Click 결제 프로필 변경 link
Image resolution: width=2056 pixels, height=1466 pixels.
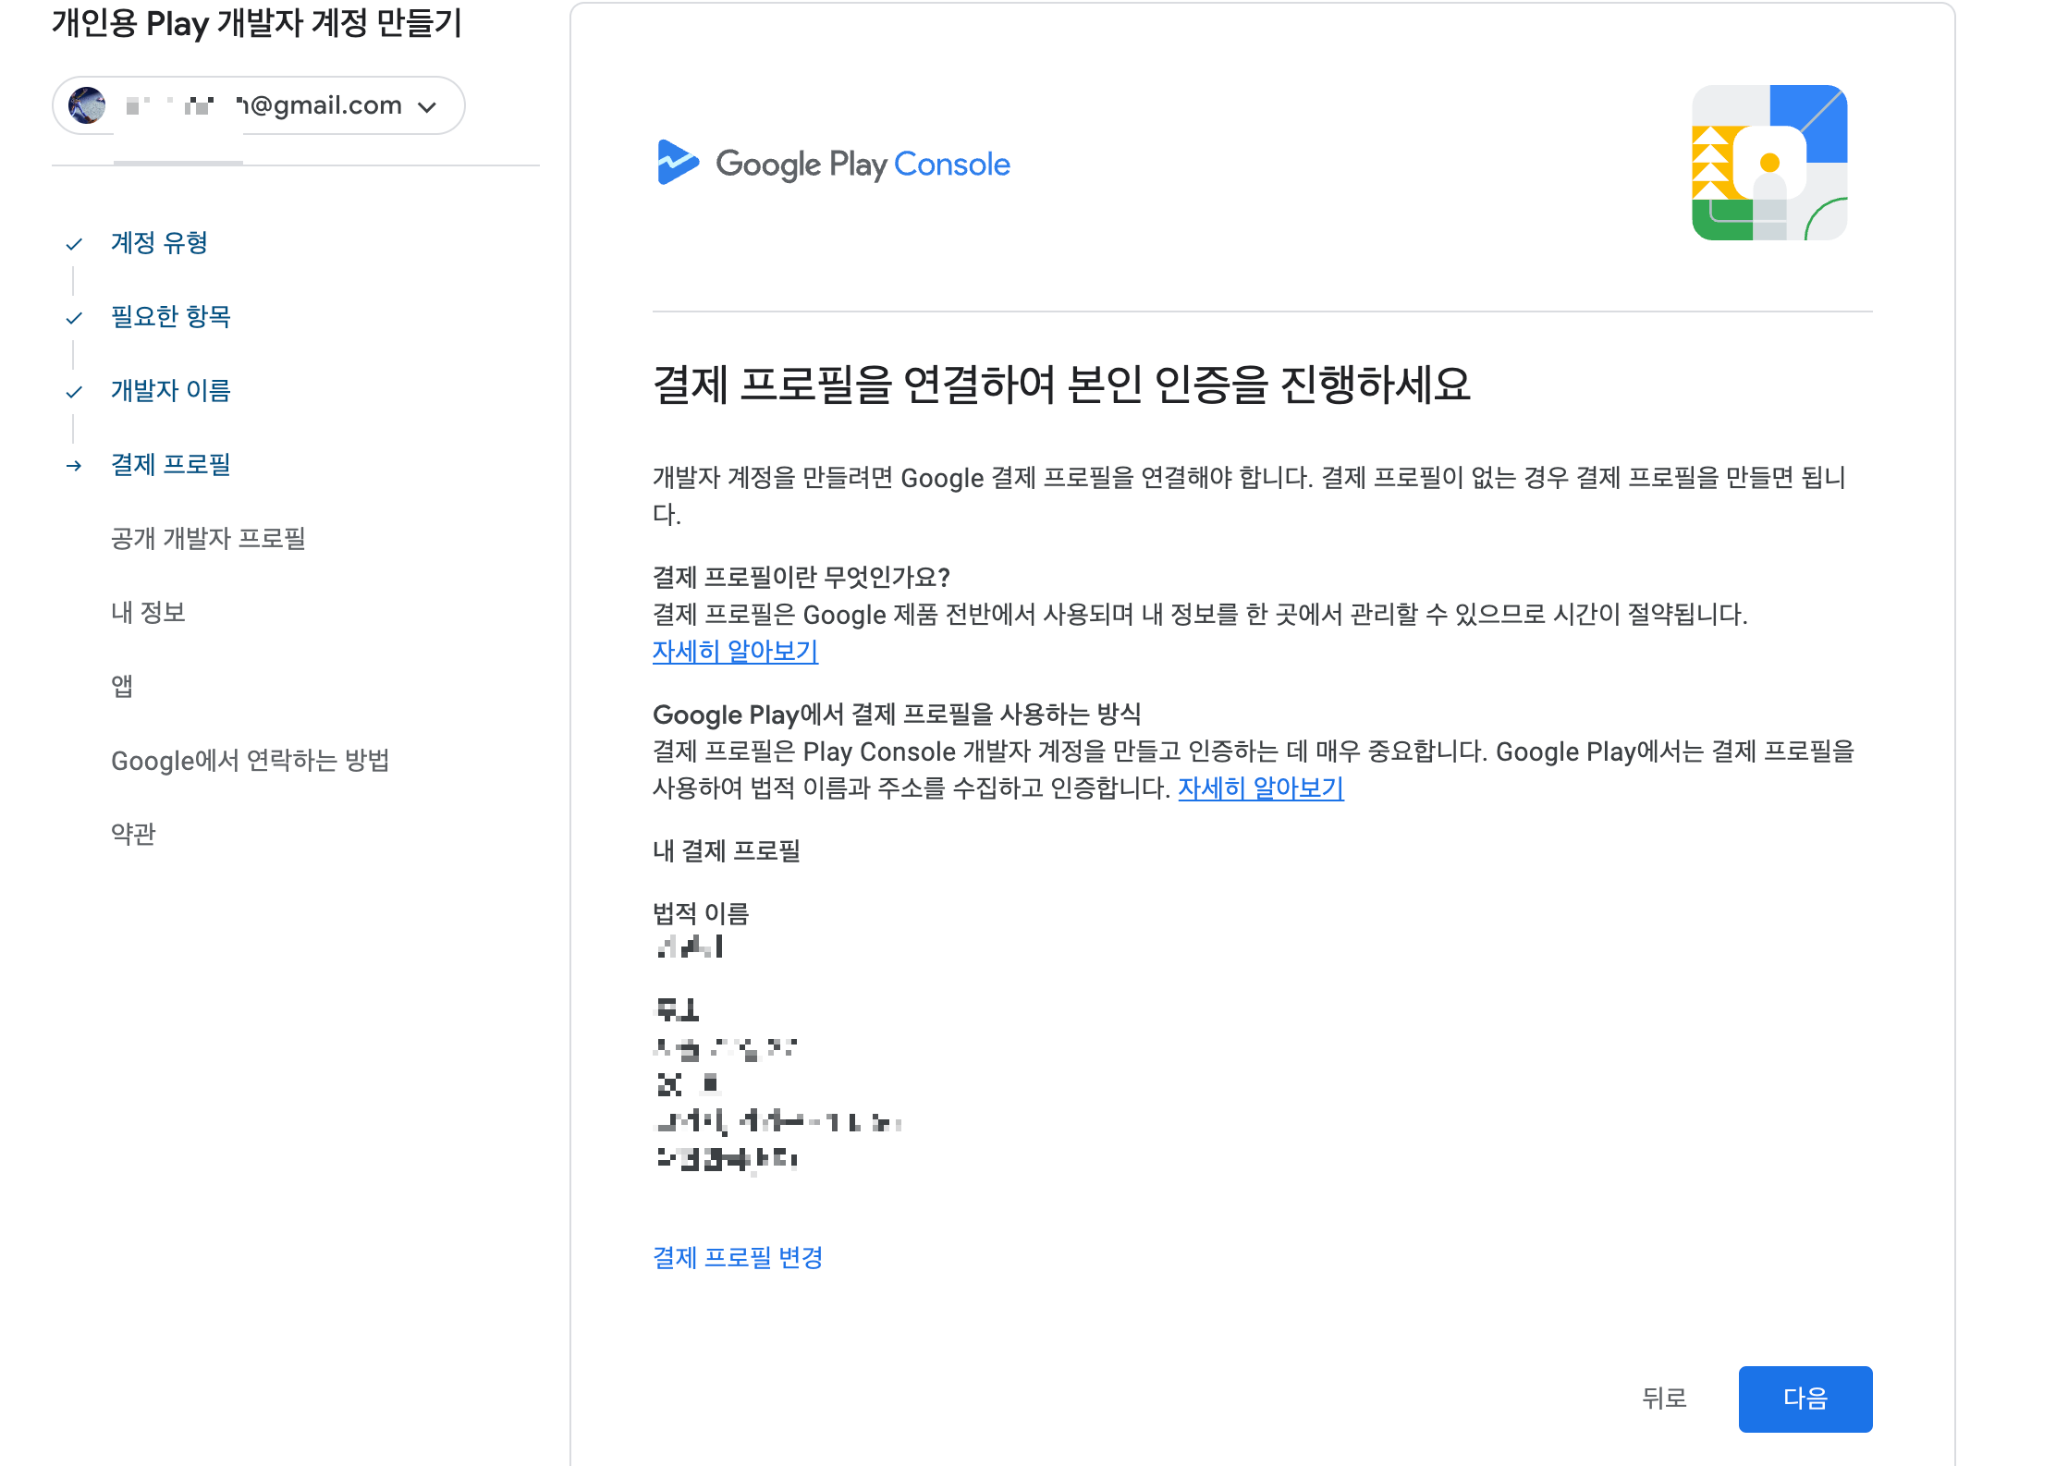(737, 1257)
